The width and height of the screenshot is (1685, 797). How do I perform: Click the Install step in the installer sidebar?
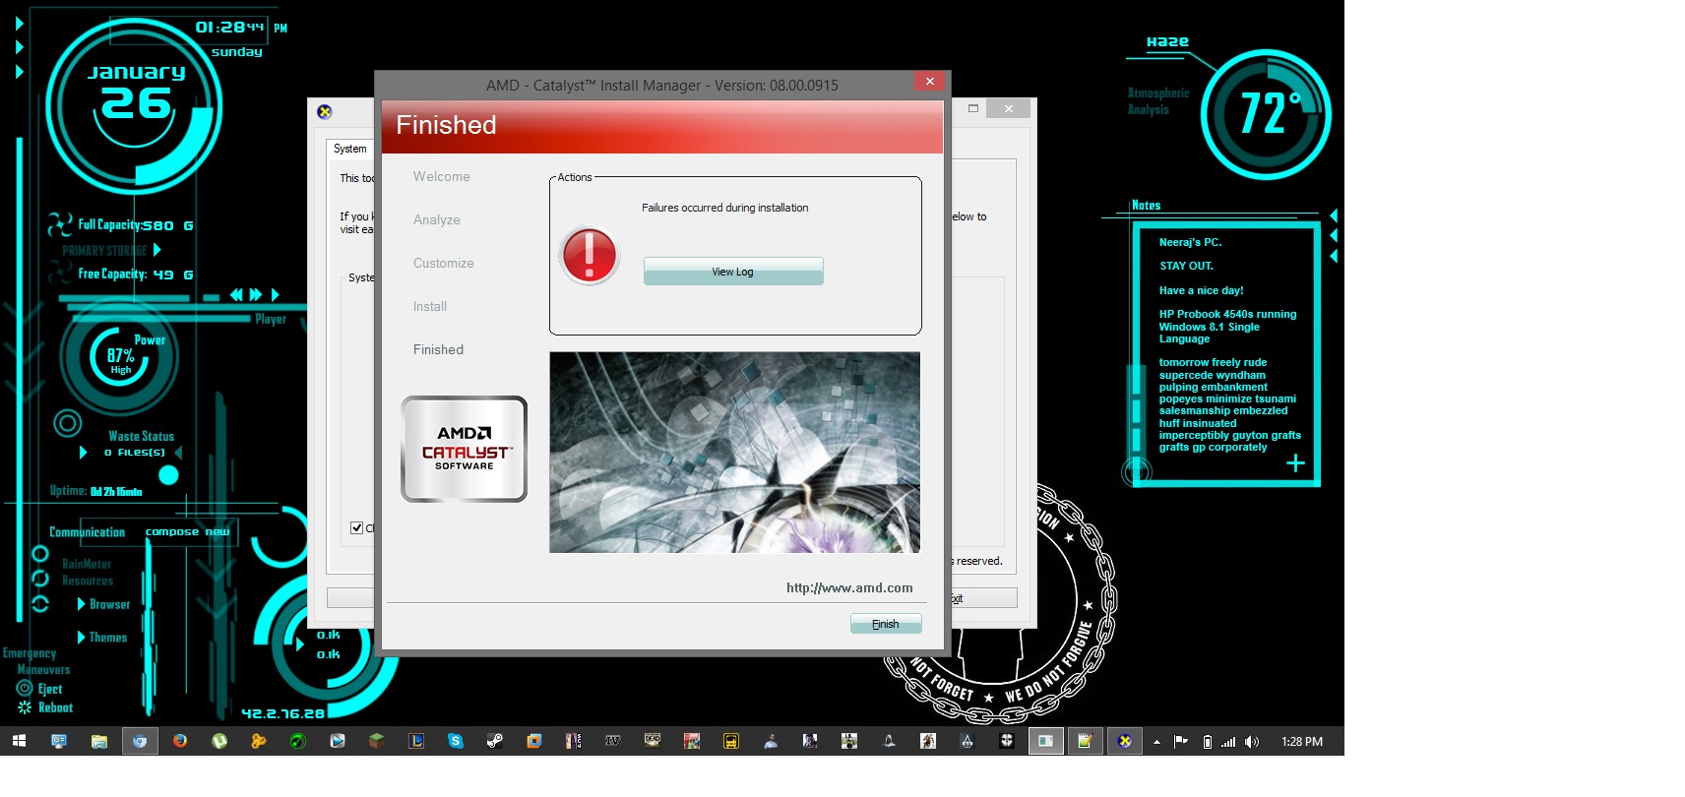click(429, 307)
